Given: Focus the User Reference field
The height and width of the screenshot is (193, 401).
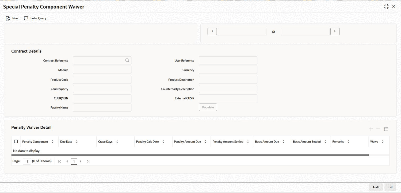Looking at the screenshot, I should click(x=228, y=60).
